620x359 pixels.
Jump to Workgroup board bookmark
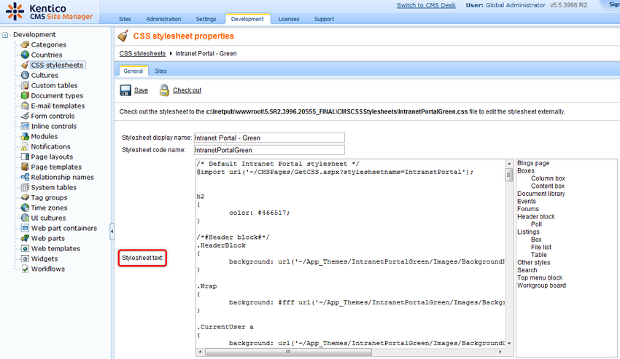[541, 285]
